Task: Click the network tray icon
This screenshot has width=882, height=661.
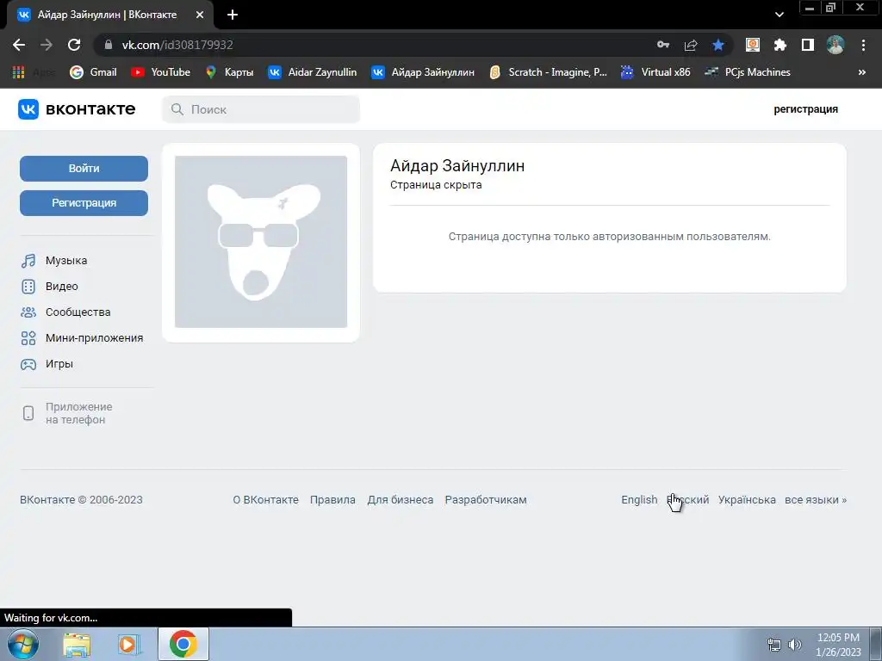Action: 774,645
